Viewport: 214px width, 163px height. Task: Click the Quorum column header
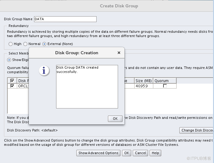coord(165,81)
